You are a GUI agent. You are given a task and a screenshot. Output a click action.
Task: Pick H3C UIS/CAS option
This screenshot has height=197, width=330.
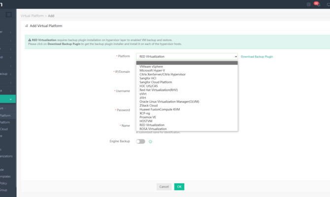point(187,86)
